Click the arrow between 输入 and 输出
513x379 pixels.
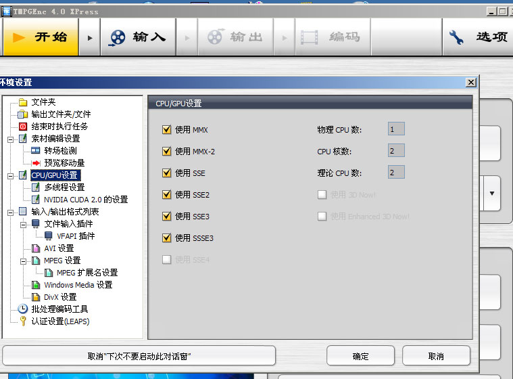[187, 38]
